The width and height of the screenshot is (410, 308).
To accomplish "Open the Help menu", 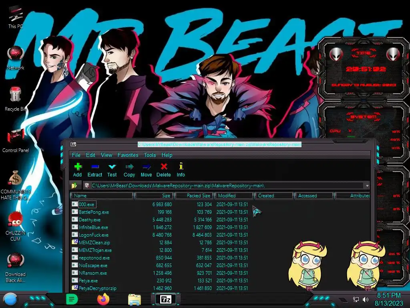I will pyautogui.click(x=167, y=155).
